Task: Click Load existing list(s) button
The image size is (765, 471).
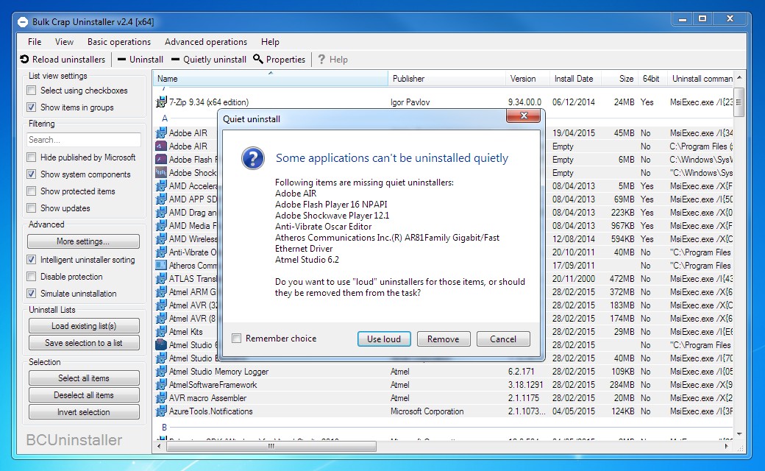Action: pyautogui.click(x=84, y=325)
